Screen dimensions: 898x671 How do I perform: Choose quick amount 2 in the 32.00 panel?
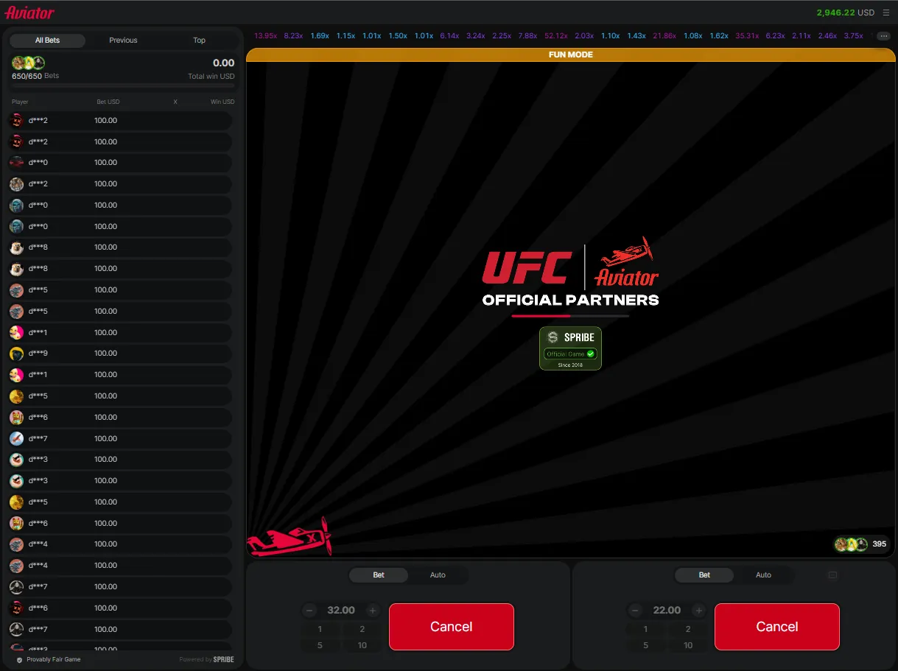[x=362, y=630]
